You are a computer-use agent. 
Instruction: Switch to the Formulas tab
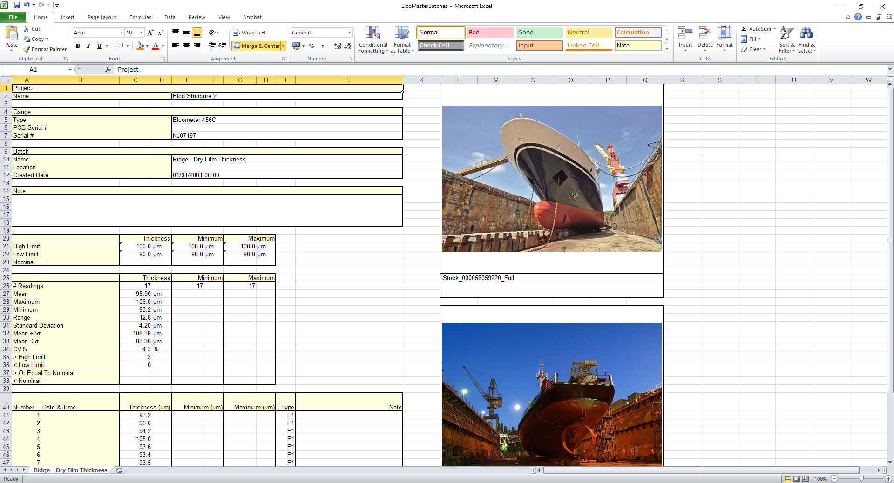click(140, 17)
